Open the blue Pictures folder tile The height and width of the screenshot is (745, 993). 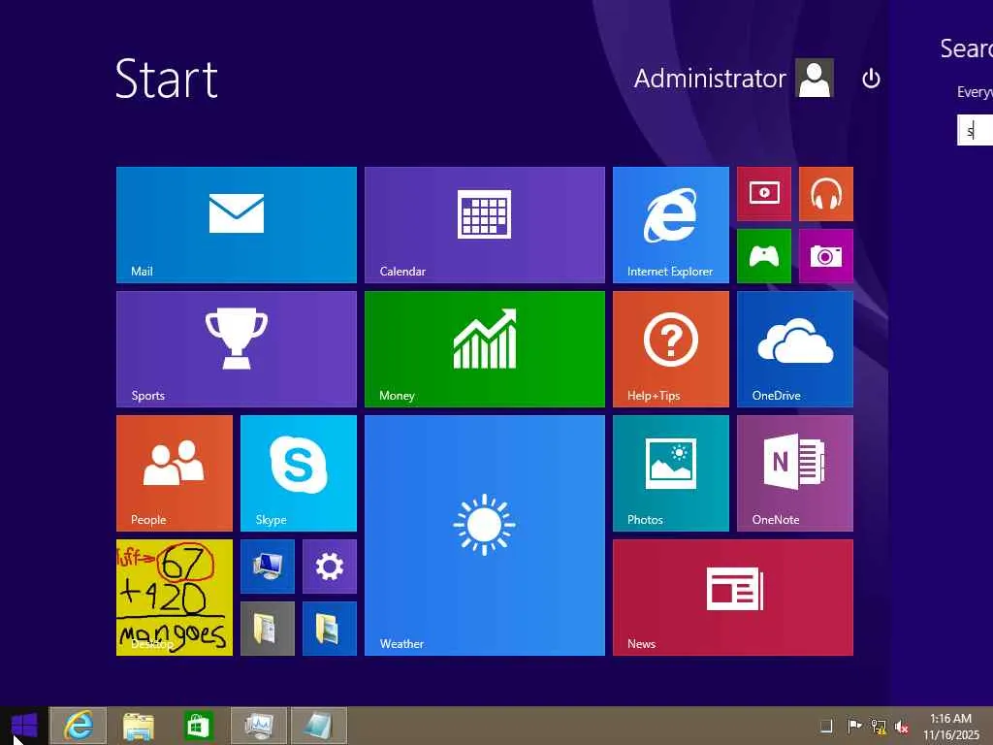(330, 629)
